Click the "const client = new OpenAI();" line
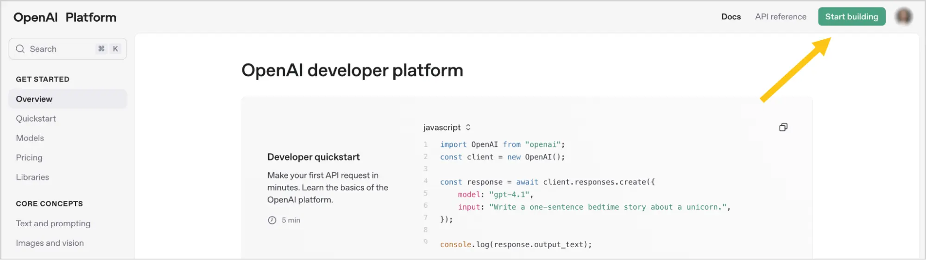926x260 pixels. click(502, 157)
